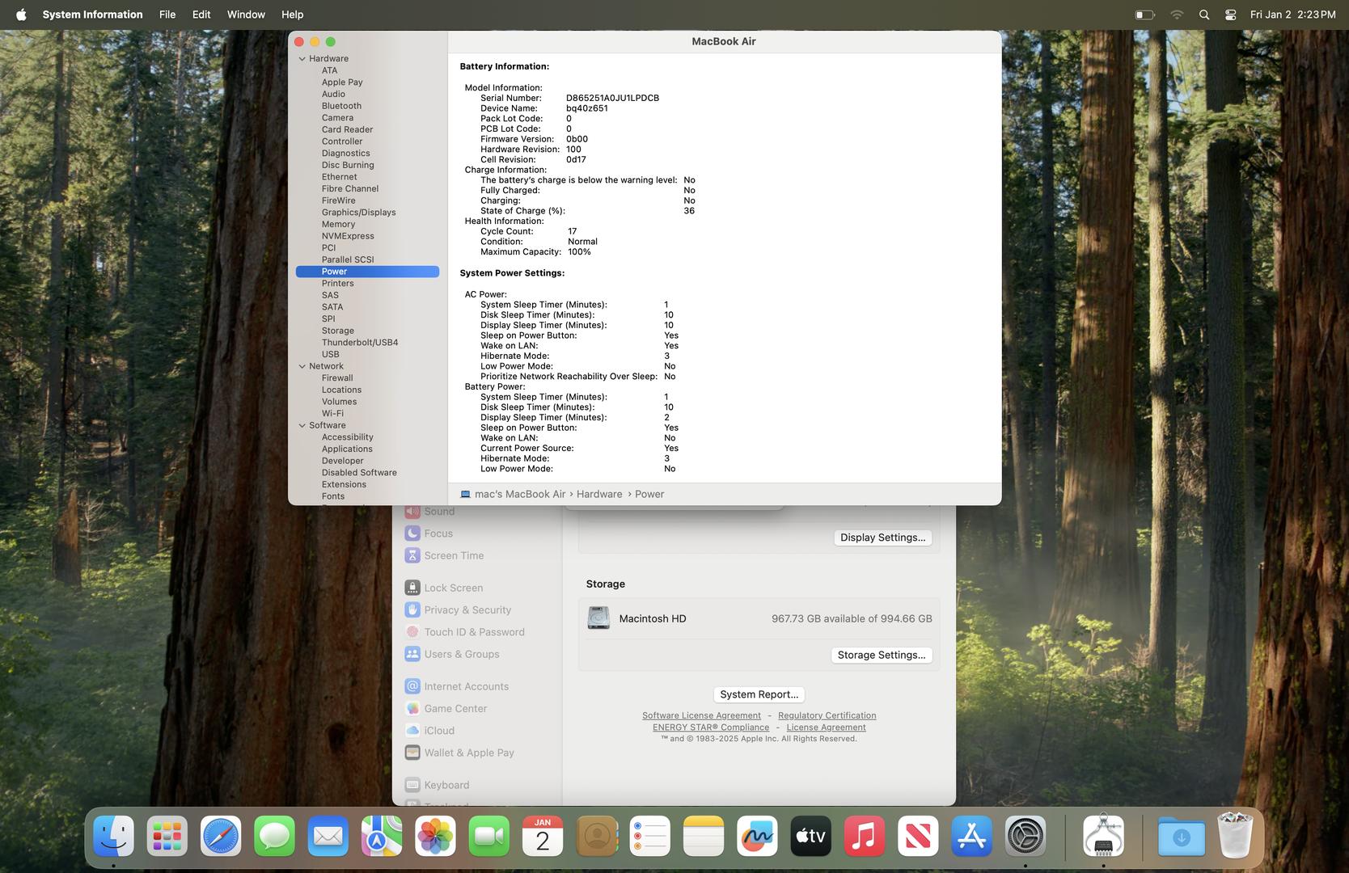Viewport: 1349px width, 873px height.
Task: Select Thunderbolt/USB4 in Hardware list
Action: [359, 343]
